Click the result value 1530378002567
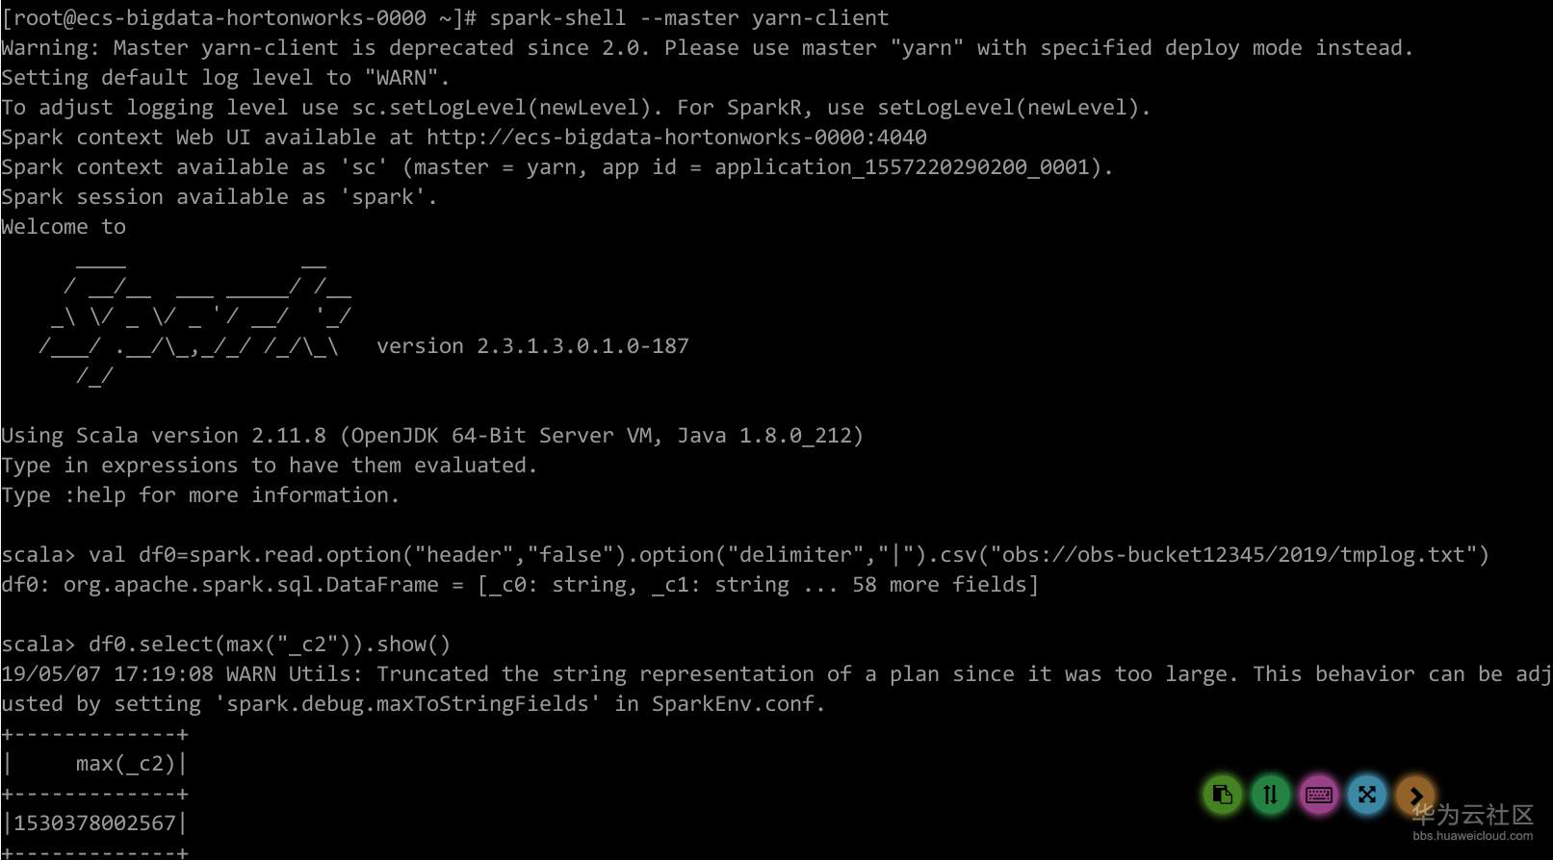 pos(94,823)
